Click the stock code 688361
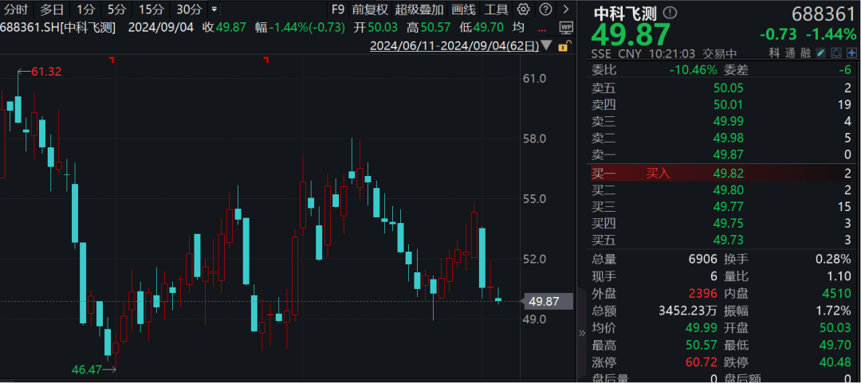The image size is (861, 383). coord(824,14)
